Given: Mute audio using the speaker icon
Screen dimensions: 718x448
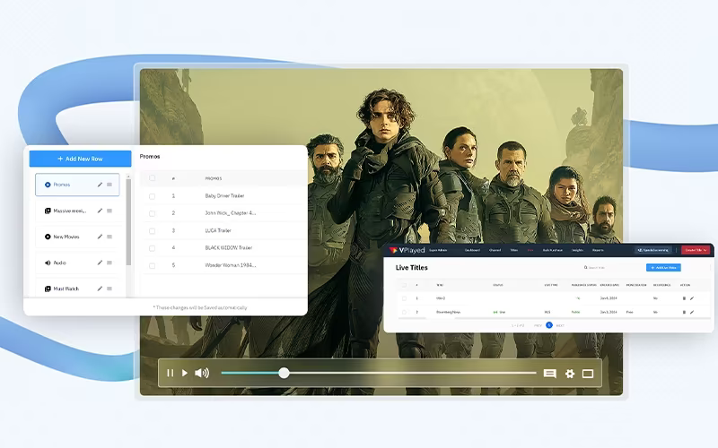Looking at the screenshot, I should point(202,373).
